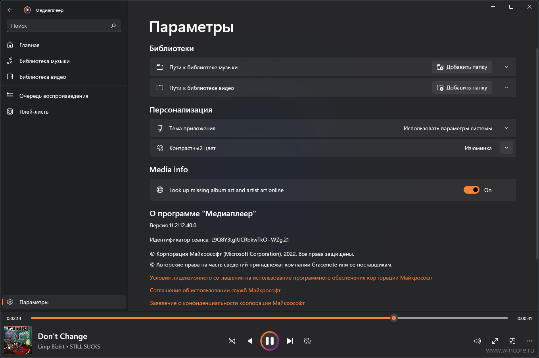Open the volume control
Viewport: 539px width, 358px height.
(478, 341)
